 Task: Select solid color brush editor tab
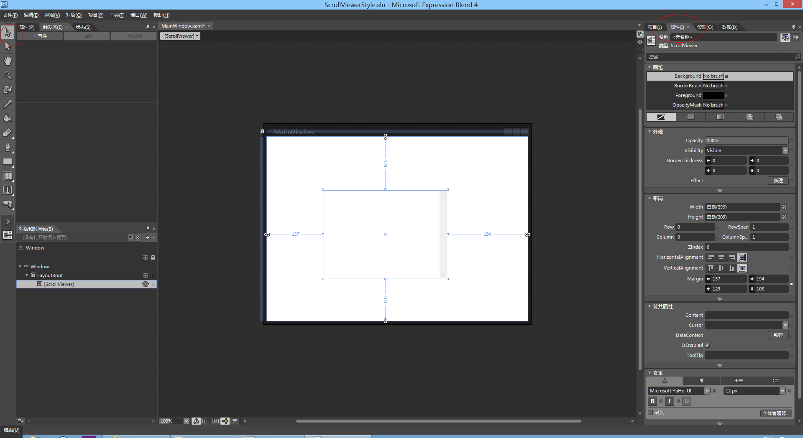(x=691, y=117)
